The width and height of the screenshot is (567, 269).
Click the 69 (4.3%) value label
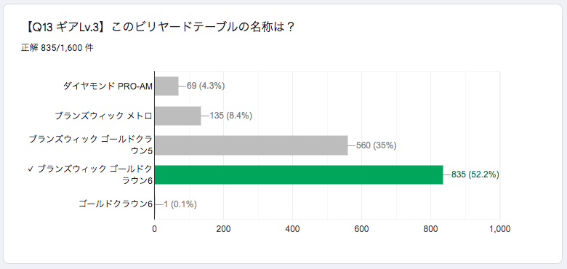[x=206, y=86]
